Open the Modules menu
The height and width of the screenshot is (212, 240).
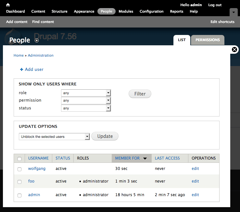point(126,11)
